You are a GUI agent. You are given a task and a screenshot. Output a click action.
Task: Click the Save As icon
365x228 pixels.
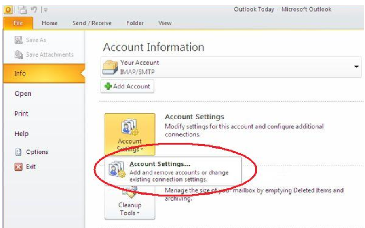coord(18,40)
